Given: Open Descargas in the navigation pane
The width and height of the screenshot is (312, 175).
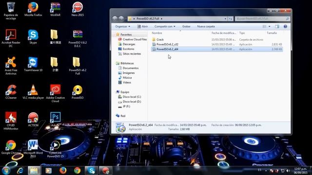Looking at the screenshot, I should [x=127, y=44].
